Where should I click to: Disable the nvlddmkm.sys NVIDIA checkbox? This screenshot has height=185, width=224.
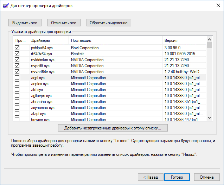pos(17,60)
